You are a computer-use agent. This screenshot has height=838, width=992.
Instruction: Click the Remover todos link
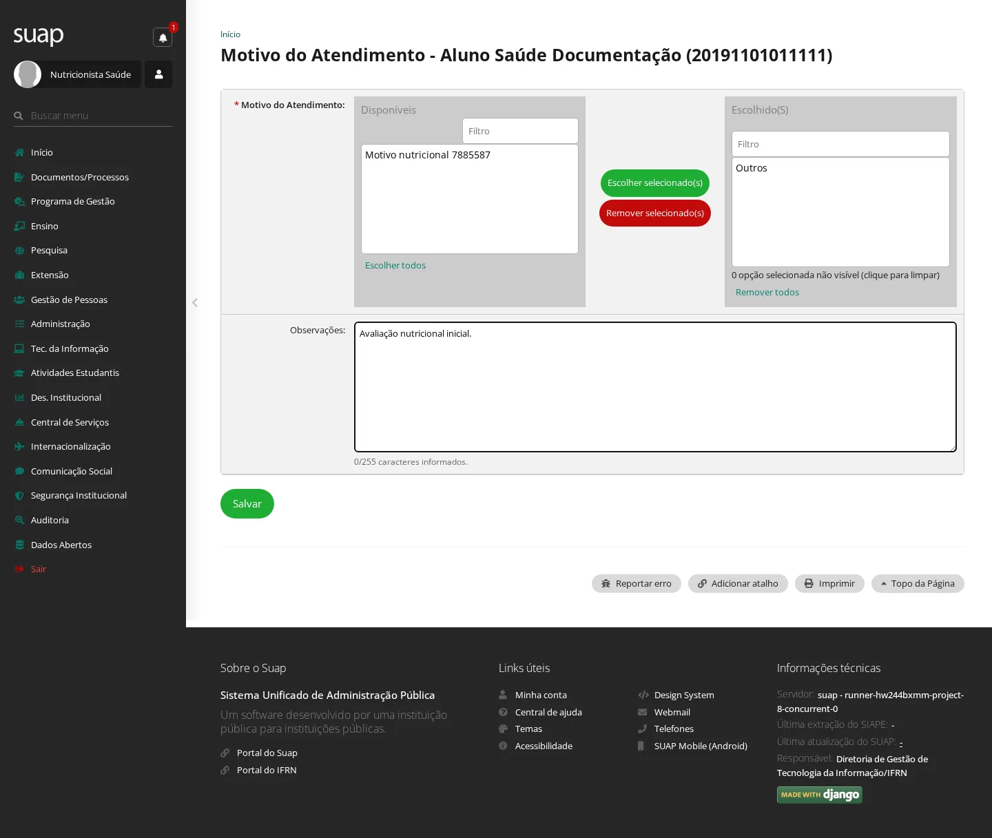click(x=767, y=292)
